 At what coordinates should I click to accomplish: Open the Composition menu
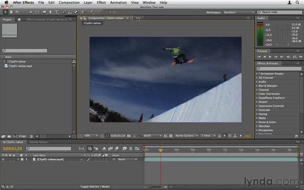click(69, 3)
